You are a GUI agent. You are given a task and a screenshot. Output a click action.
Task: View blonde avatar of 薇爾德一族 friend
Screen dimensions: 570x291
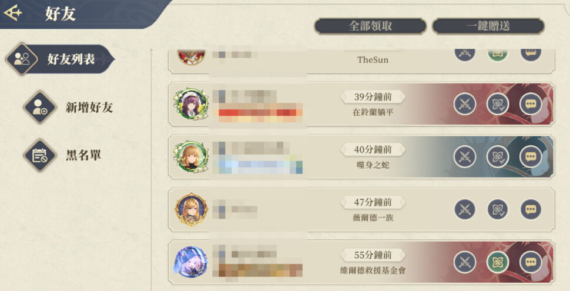click(x=192, y=209)
